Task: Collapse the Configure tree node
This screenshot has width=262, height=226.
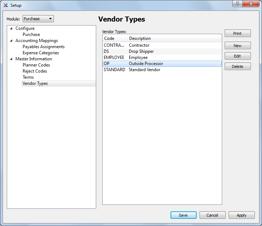Action: click(x=11, y=28)
